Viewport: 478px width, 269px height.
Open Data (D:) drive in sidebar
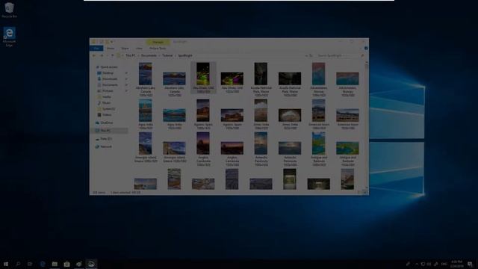[106, 139]
